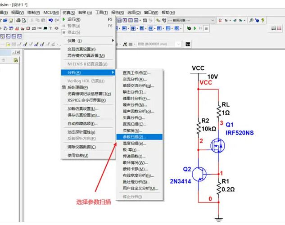Select 温度扫描(e) in submenu

[x=140, y=144]
